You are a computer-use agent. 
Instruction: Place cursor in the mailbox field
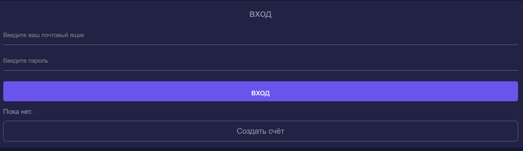260,35
